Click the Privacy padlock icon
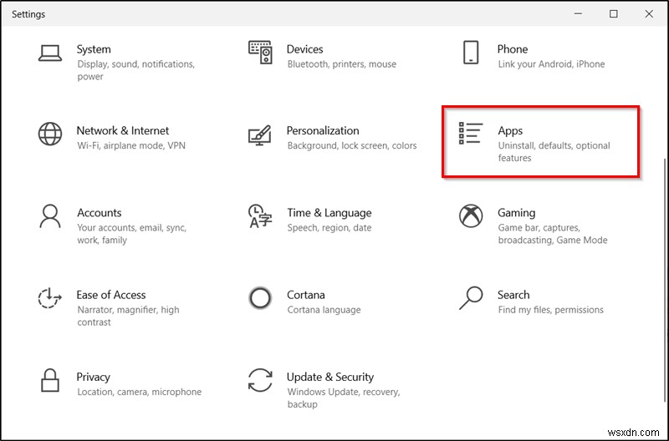 tap(50, 380)
